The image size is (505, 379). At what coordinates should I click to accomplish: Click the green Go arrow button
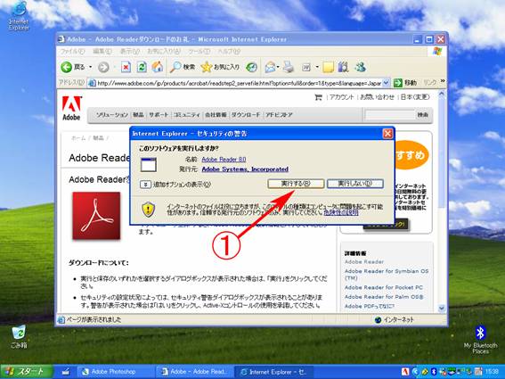pos(398,83)
